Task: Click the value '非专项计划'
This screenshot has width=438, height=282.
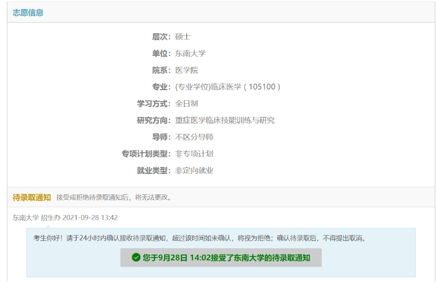Action: click(x=194, y=154)
